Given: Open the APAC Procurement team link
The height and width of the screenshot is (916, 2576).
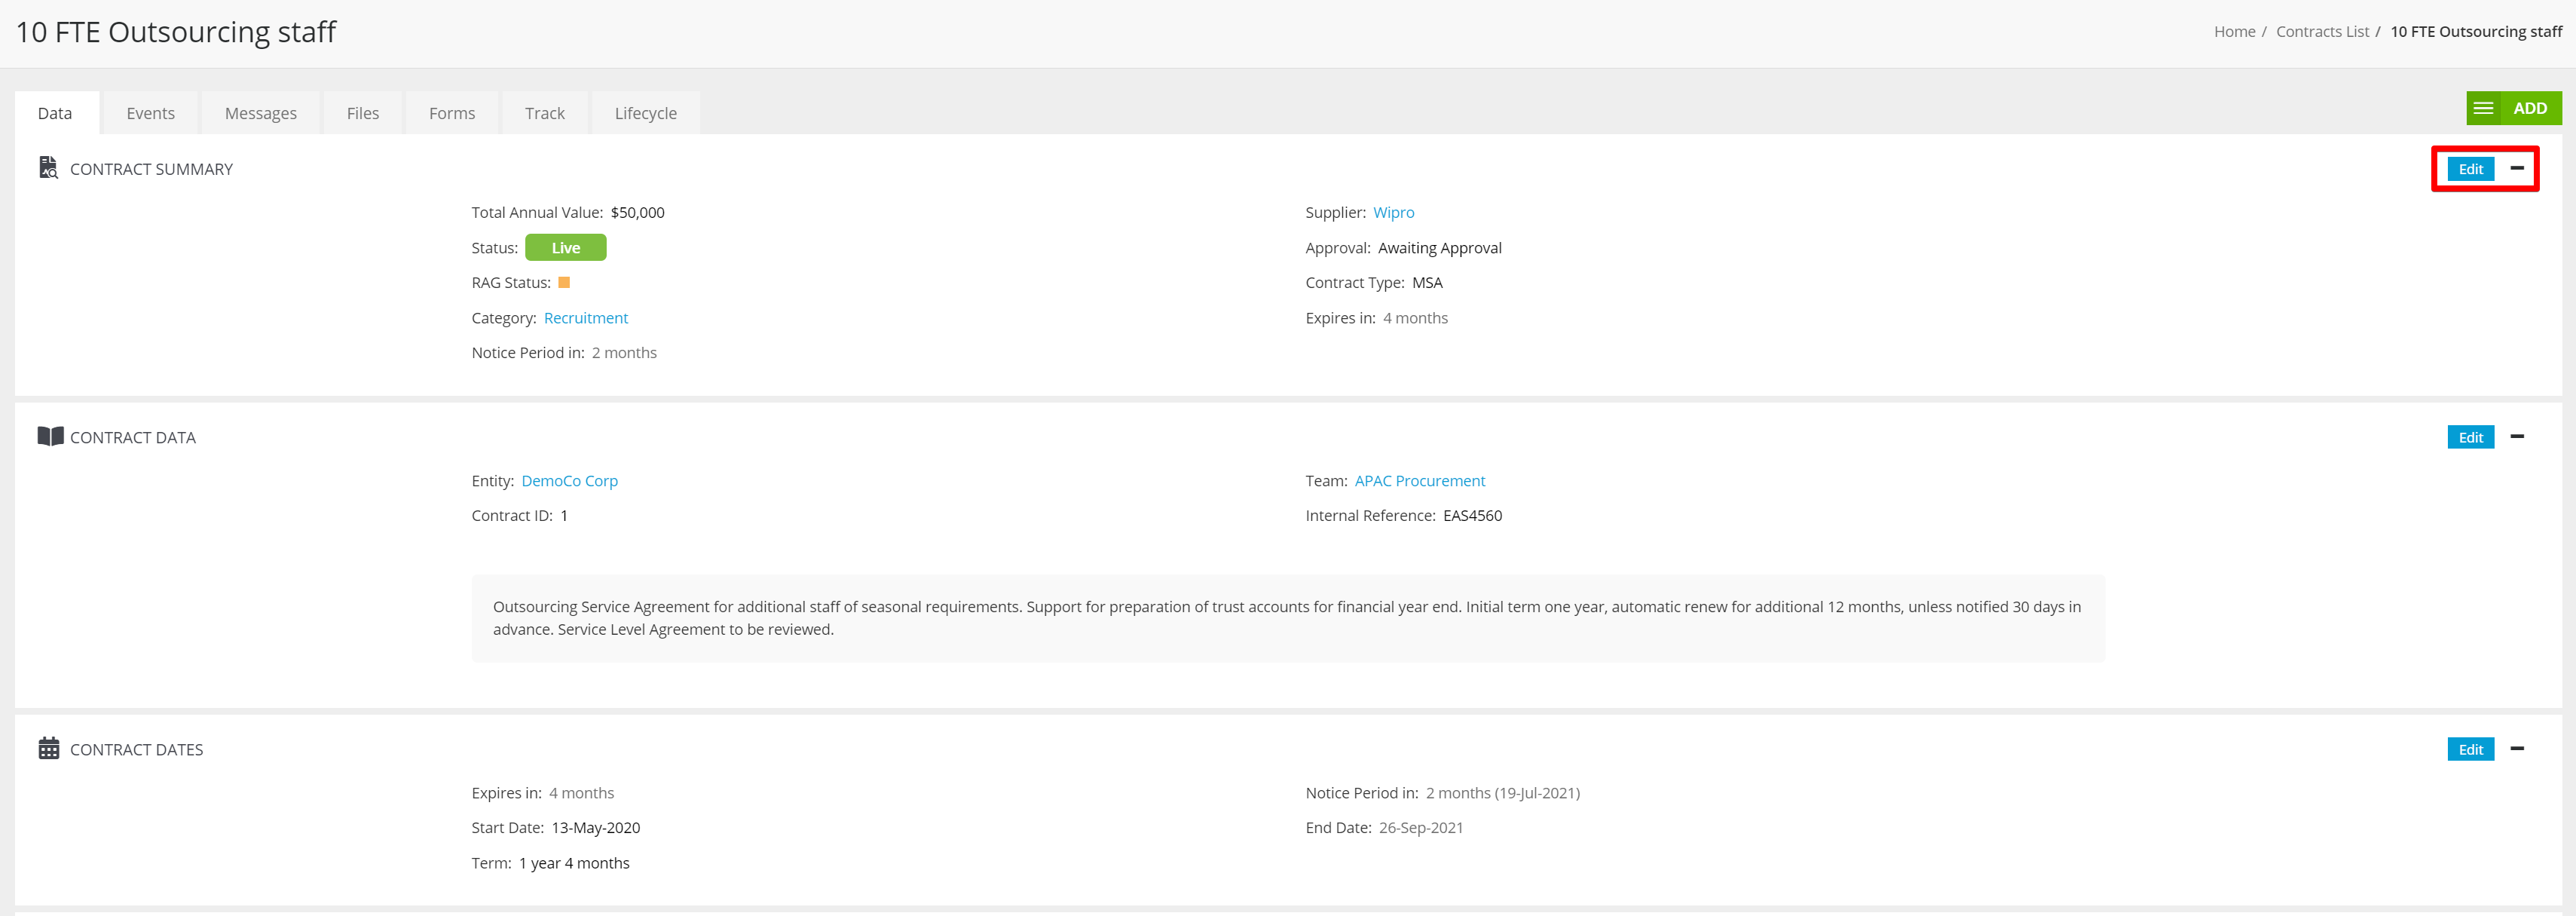Looking at the screenshot, I should tap(1420, 481).
